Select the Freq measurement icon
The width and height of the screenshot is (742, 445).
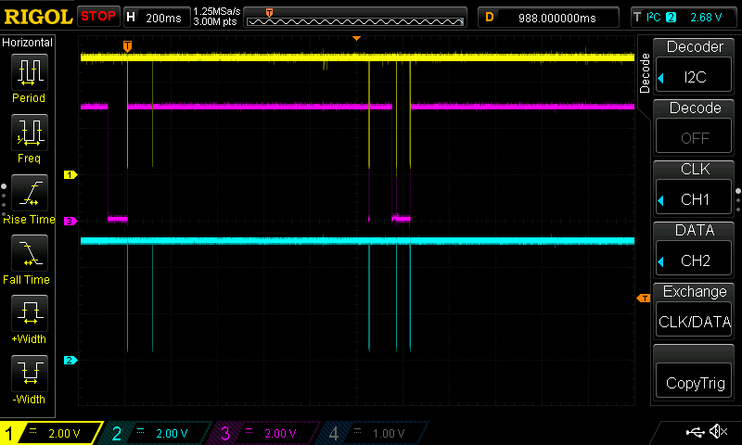click(29, 138)
